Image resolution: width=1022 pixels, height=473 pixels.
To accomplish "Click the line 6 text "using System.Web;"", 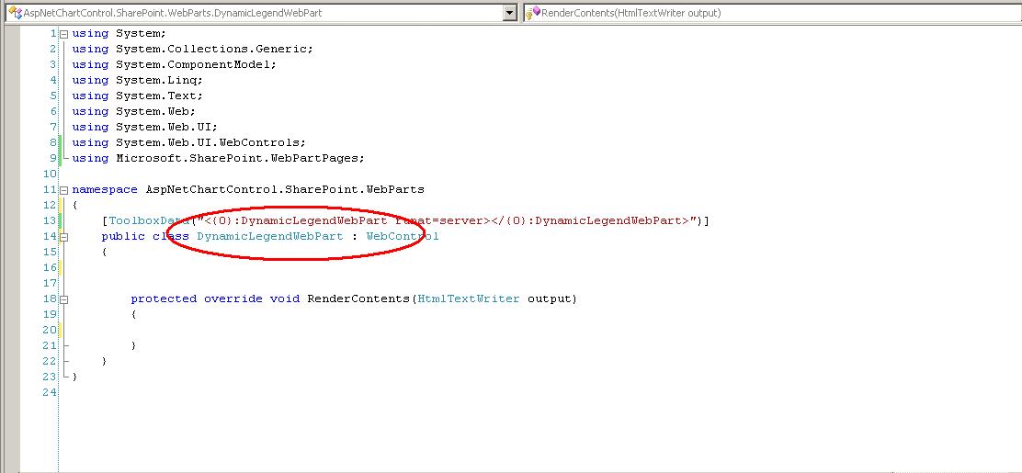I will click(x=133, y=111).
